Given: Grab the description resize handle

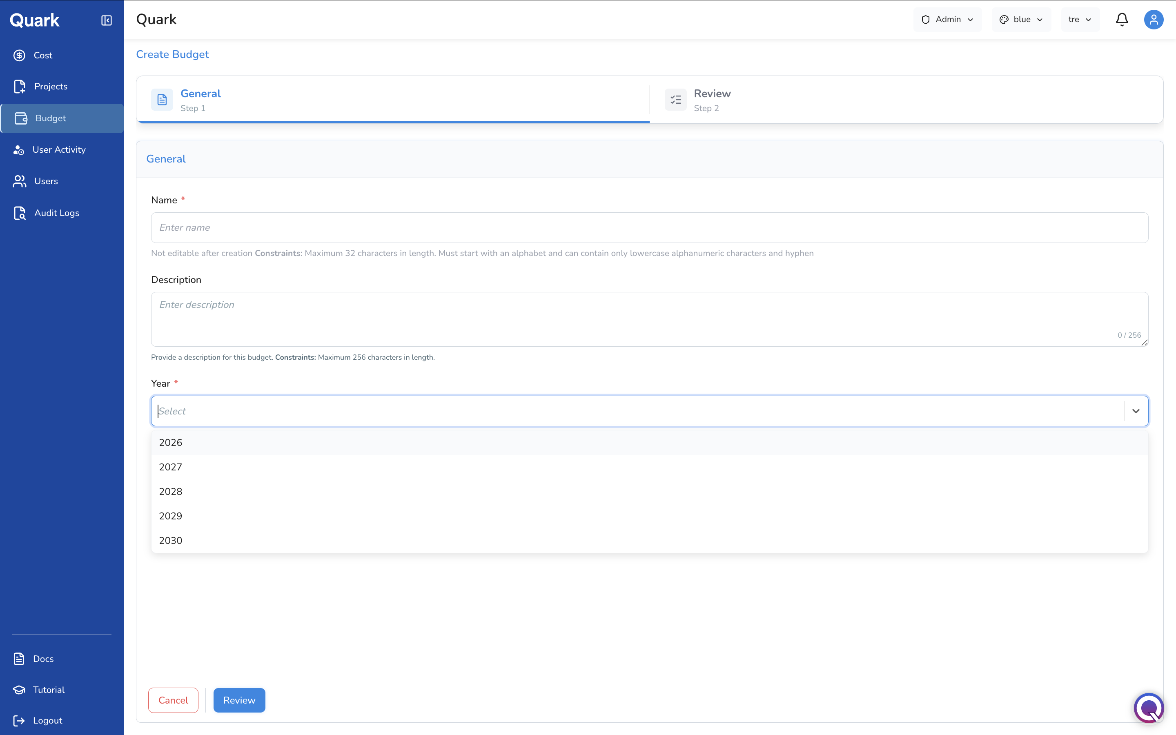Looking at the screenshot, I should (x=1145, y=343).
